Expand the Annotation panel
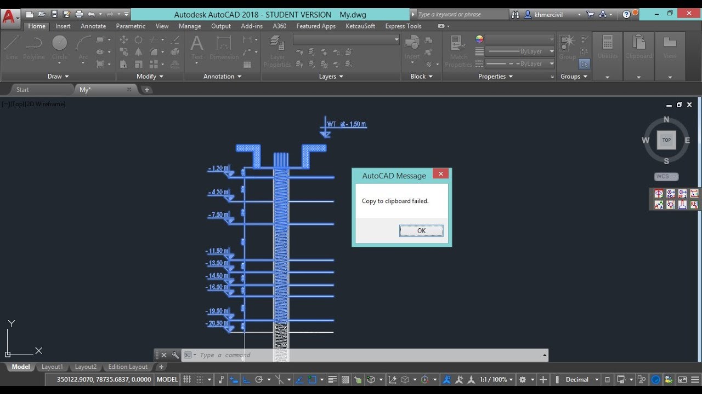Viewport: 702px width, 394px height. point(223,76)
